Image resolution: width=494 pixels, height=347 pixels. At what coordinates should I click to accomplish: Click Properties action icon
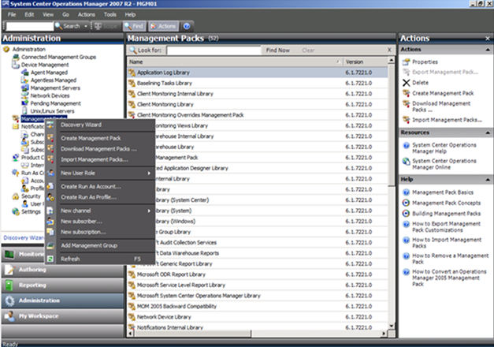pos(407,62)
